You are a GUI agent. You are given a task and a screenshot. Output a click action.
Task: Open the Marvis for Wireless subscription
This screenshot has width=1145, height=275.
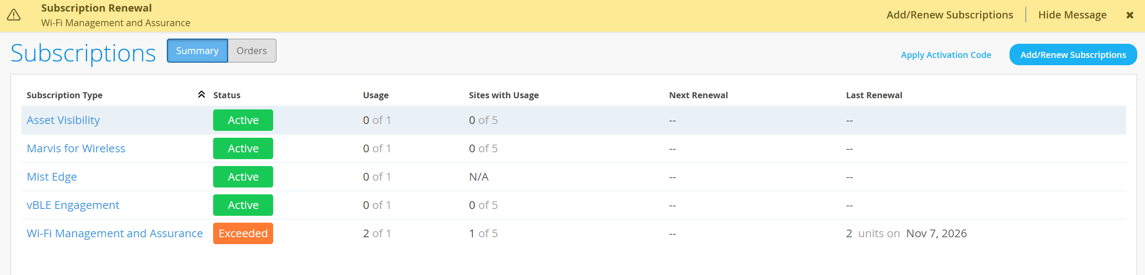click(76, 148)
